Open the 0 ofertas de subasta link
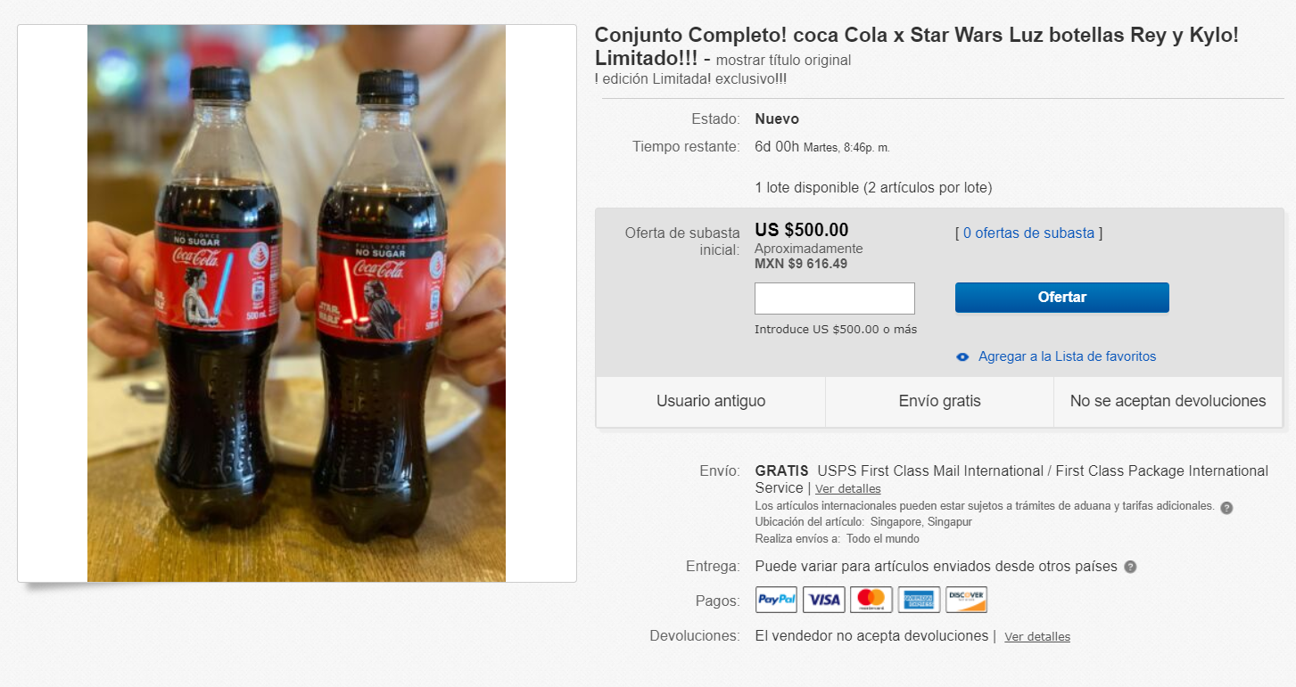1296x687 pixels. pyautogui.click(x=1028, y=233)
